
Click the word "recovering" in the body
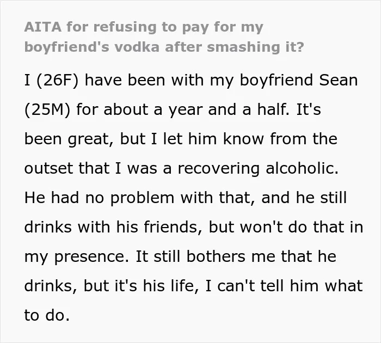pos(219,169)
